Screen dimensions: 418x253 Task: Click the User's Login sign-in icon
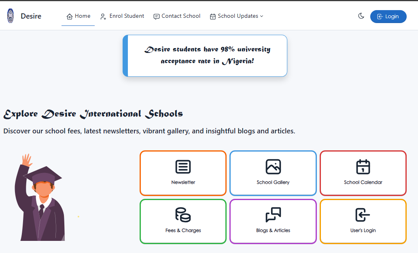[x=363, y=215]
